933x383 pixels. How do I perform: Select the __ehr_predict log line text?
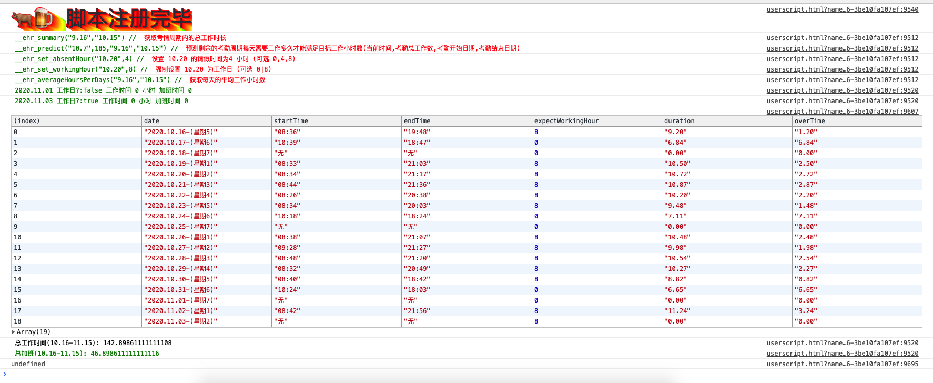(267, 48)
